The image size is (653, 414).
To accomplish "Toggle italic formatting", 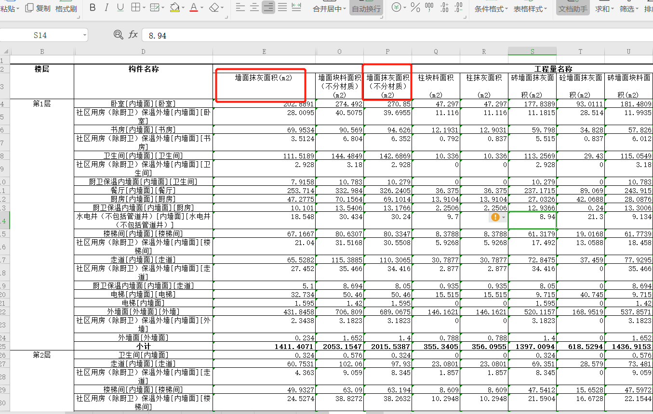I will click(x=106, y=8).
